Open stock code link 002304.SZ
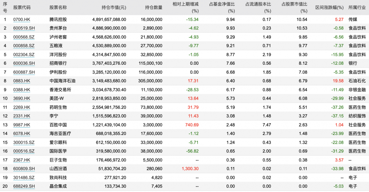 pyautogui.click(x=24, y=55)
